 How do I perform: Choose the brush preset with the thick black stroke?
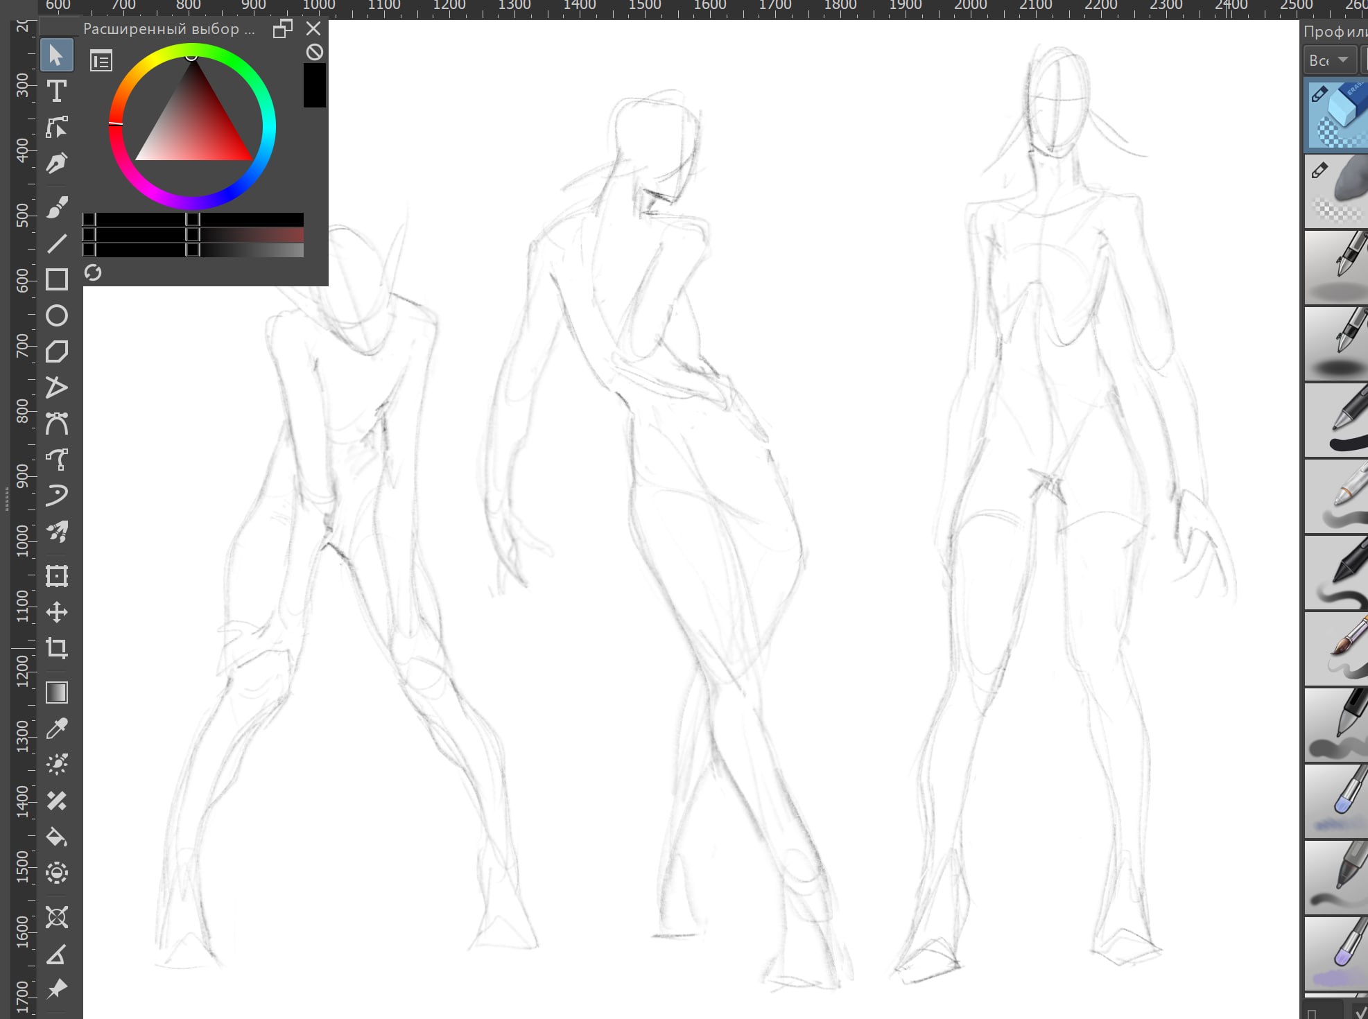coord(1336,420)
